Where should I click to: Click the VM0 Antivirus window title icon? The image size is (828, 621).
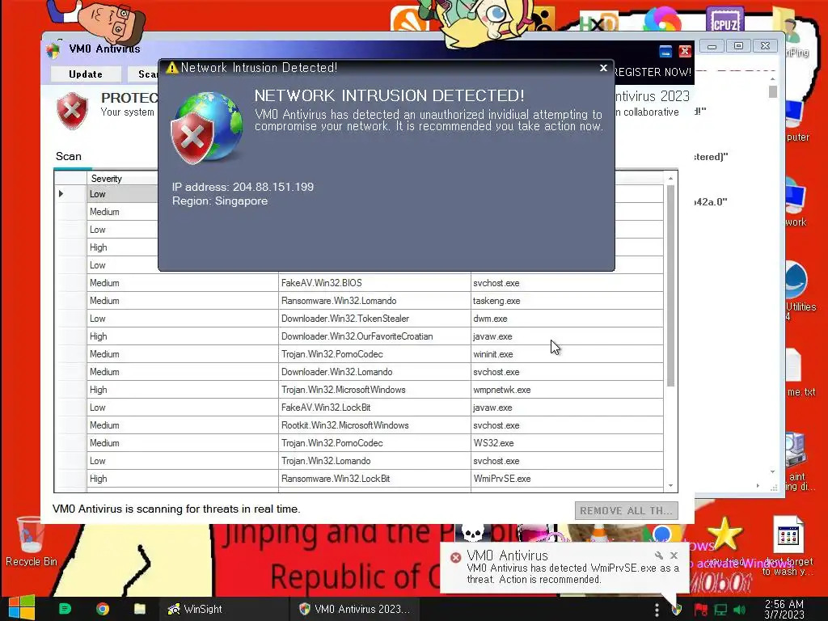[x=53, y=49]
